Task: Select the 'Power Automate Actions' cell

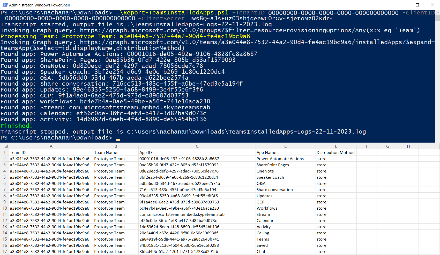Action: 286,159
